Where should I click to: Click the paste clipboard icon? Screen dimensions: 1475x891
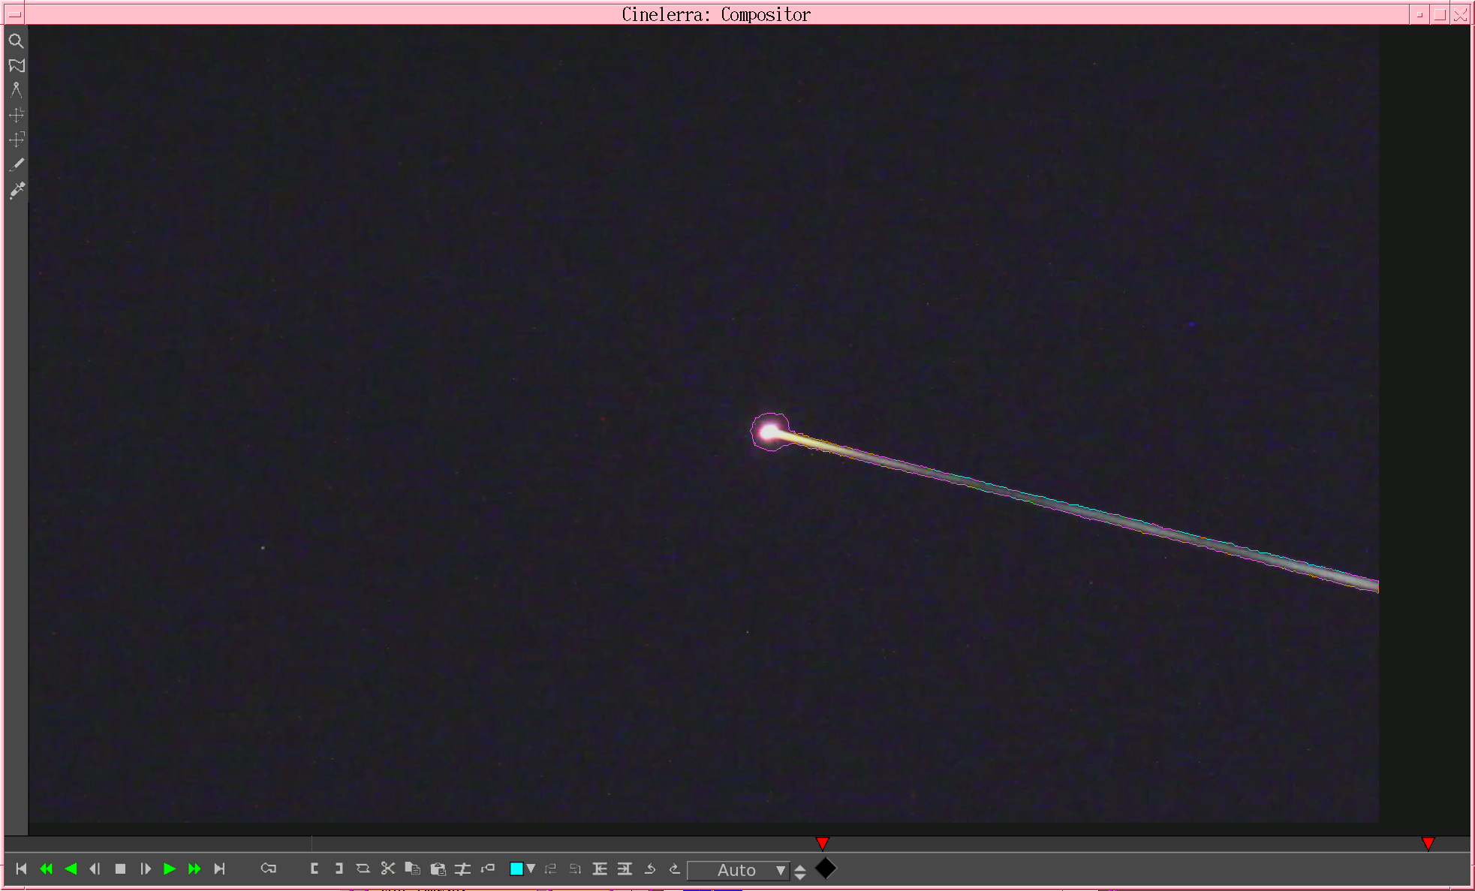[x=438, y=868]
